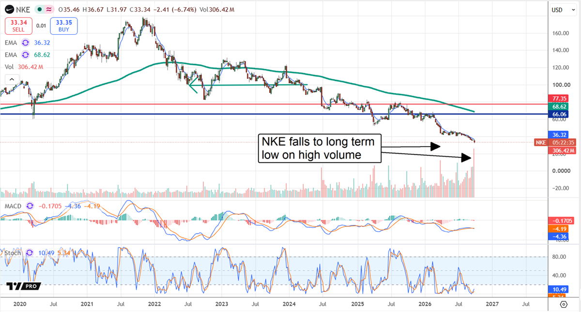
Task: Open chart settings gear at bottom right
Action: click(x=564, y=304)
